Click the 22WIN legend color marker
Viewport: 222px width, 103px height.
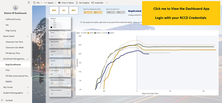109,33
